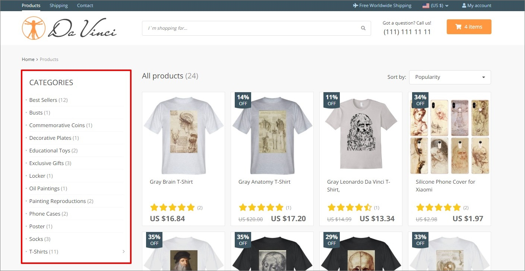Open the Gray Brain T-Shirt image

click(x=183, y=135)
